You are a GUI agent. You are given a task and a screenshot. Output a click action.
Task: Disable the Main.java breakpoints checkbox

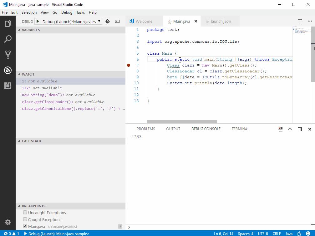[x=25, y=226]
